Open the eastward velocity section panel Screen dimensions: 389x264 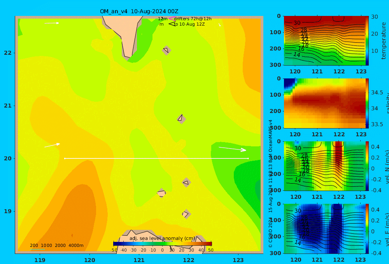click(x=324, y=229)
